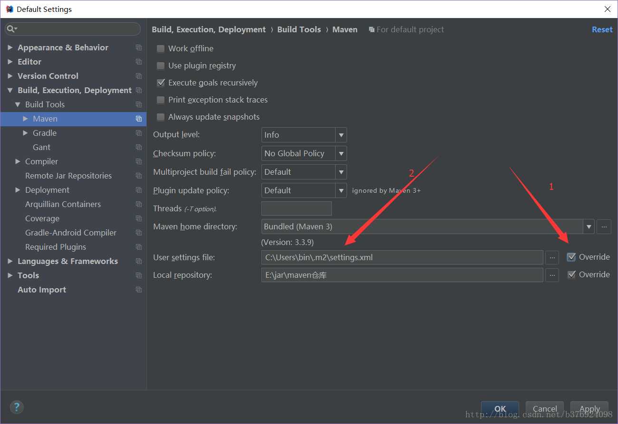
Task: Click the Reset link
Action: tap(602, 29)
